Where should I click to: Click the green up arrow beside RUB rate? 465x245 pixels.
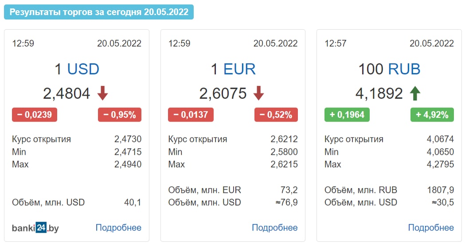coord(415,93)
